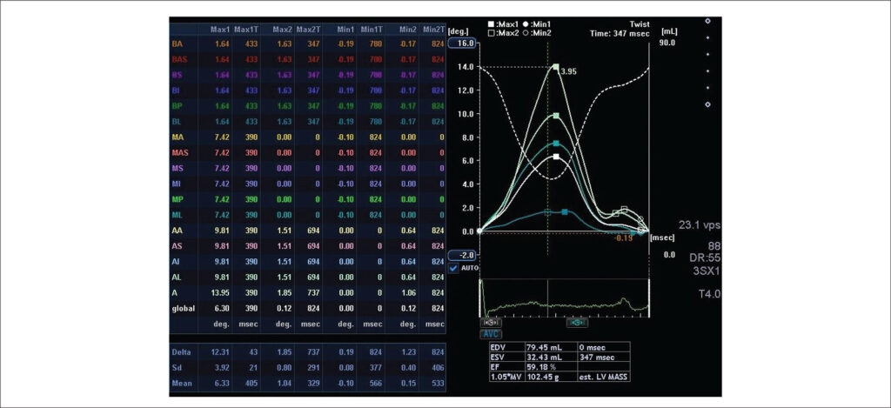Select the AA segment row label
Image resolution: width=891 pixels, height=408 pixels.
(178, 231)
